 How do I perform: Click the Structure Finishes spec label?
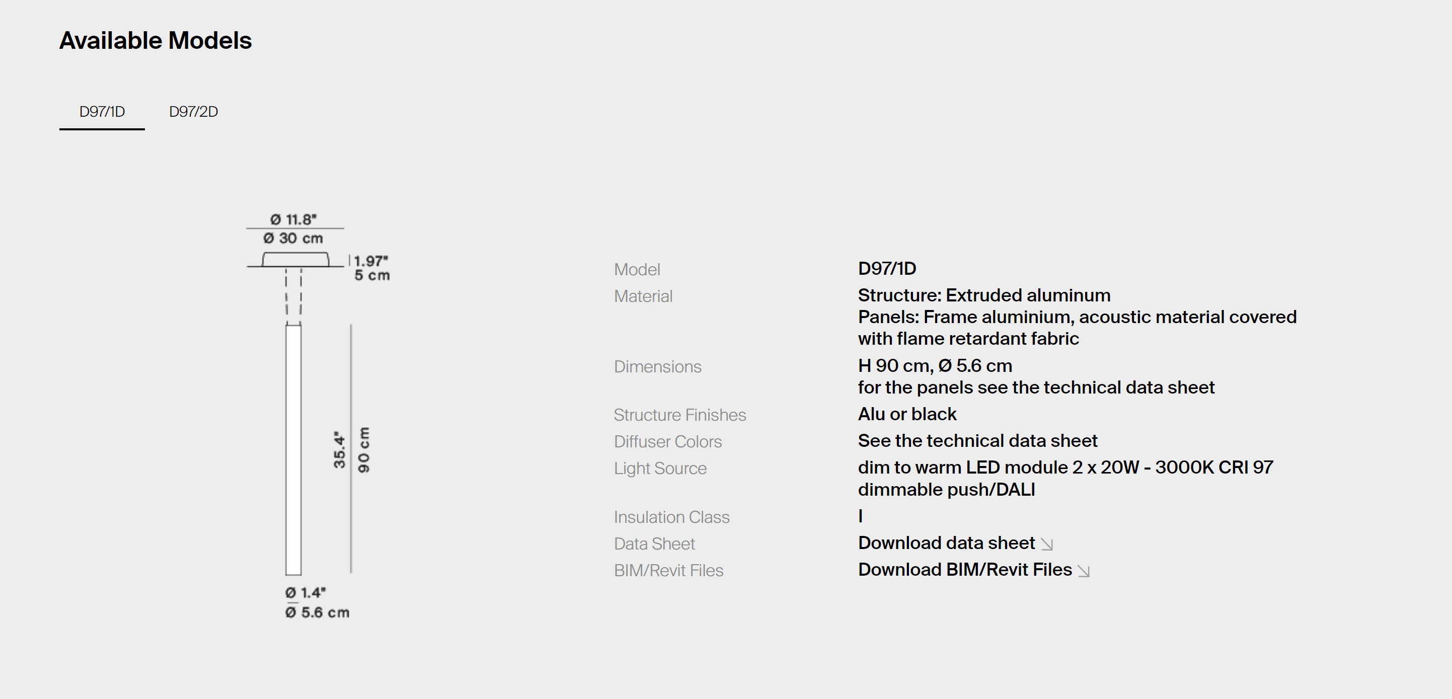pyautogui.click(x=680, y=415)
